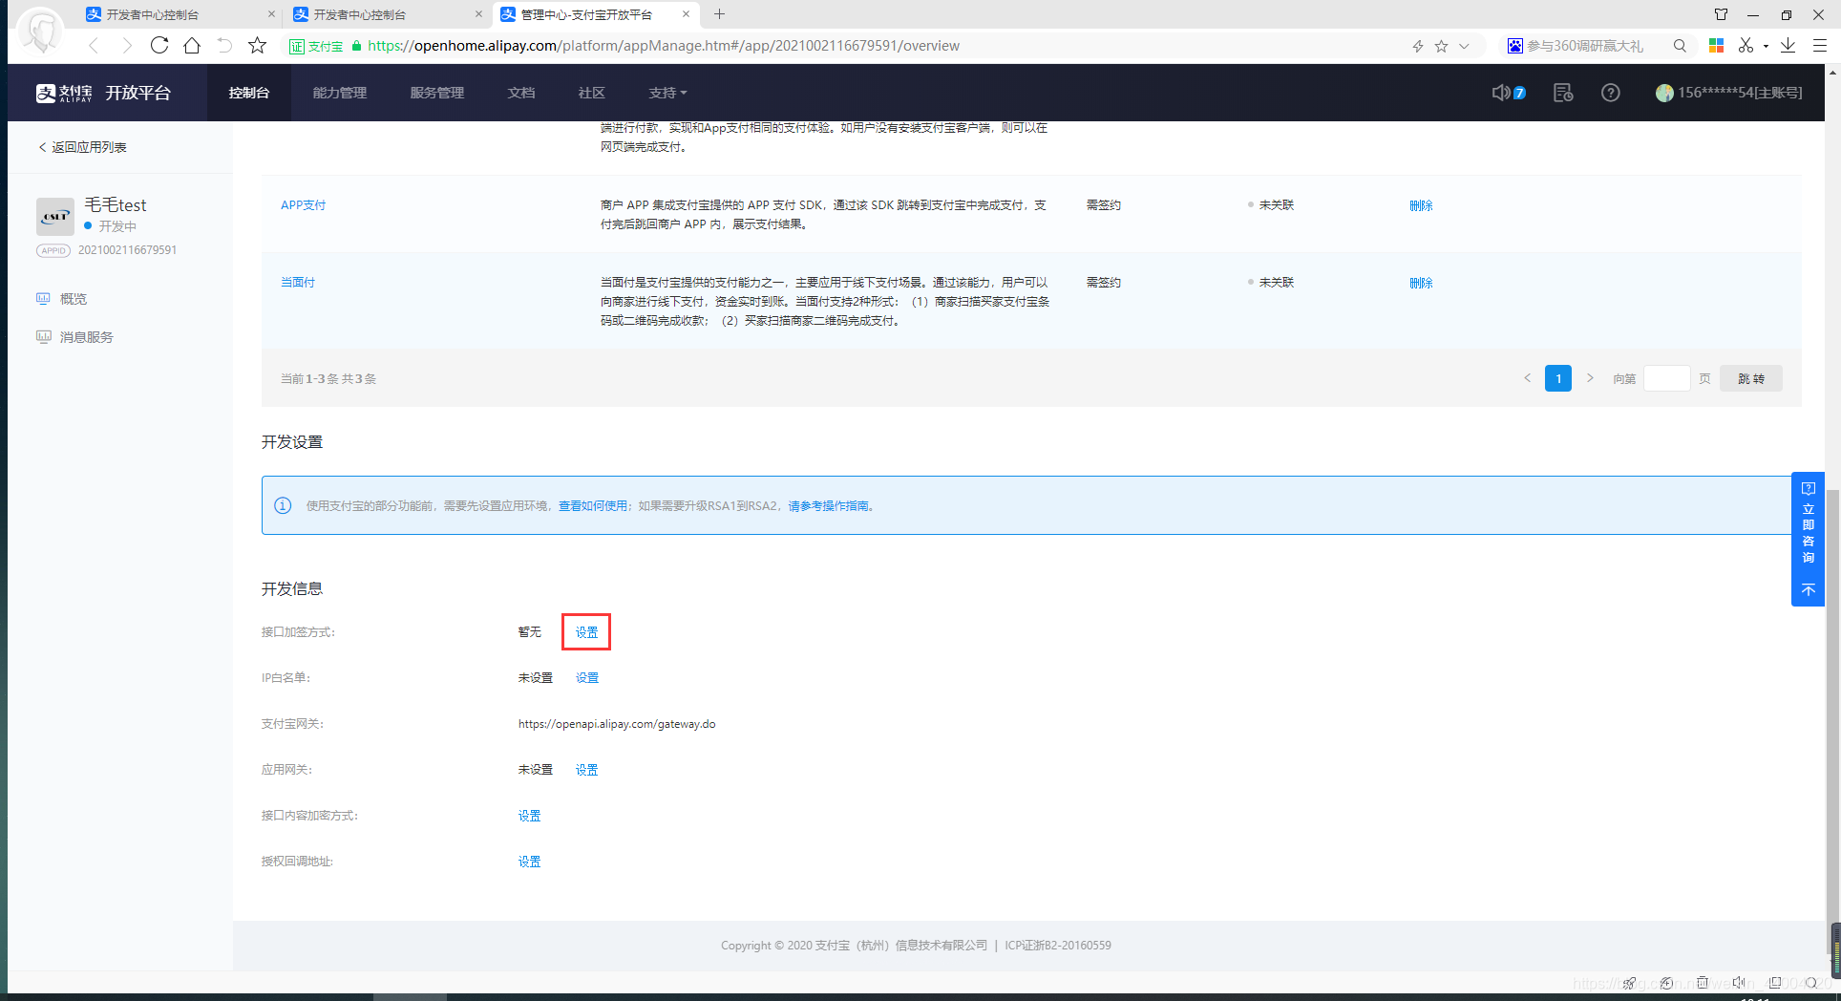Click the scissors screenshot tool icon

pos(1746,45)
